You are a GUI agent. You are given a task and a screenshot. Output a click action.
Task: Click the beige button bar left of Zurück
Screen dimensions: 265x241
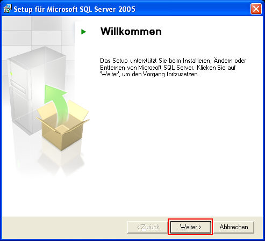click(65, 227)
